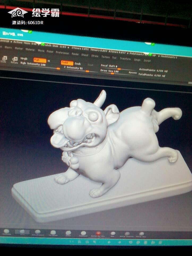Screen dimensions: 192x256
Task: Pick the MatCap Red Wax material ball
Action: pos(98,234)
